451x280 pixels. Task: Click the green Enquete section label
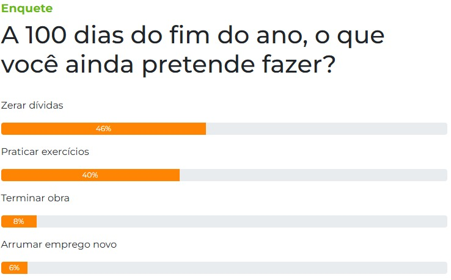coord(27,9)
